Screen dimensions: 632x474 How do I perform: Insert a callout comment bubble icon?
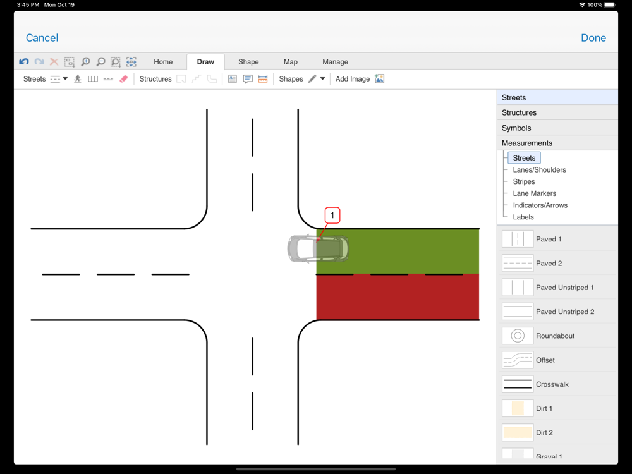248,79
